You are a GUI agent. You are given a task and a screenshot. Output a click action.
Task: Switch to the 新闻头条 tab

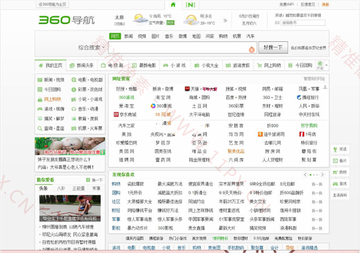click(82, 65)
